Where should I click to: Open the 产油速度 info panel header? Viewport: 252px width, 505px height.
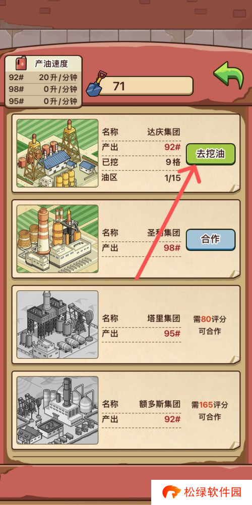pyautogui.click(x=43, y=64)
